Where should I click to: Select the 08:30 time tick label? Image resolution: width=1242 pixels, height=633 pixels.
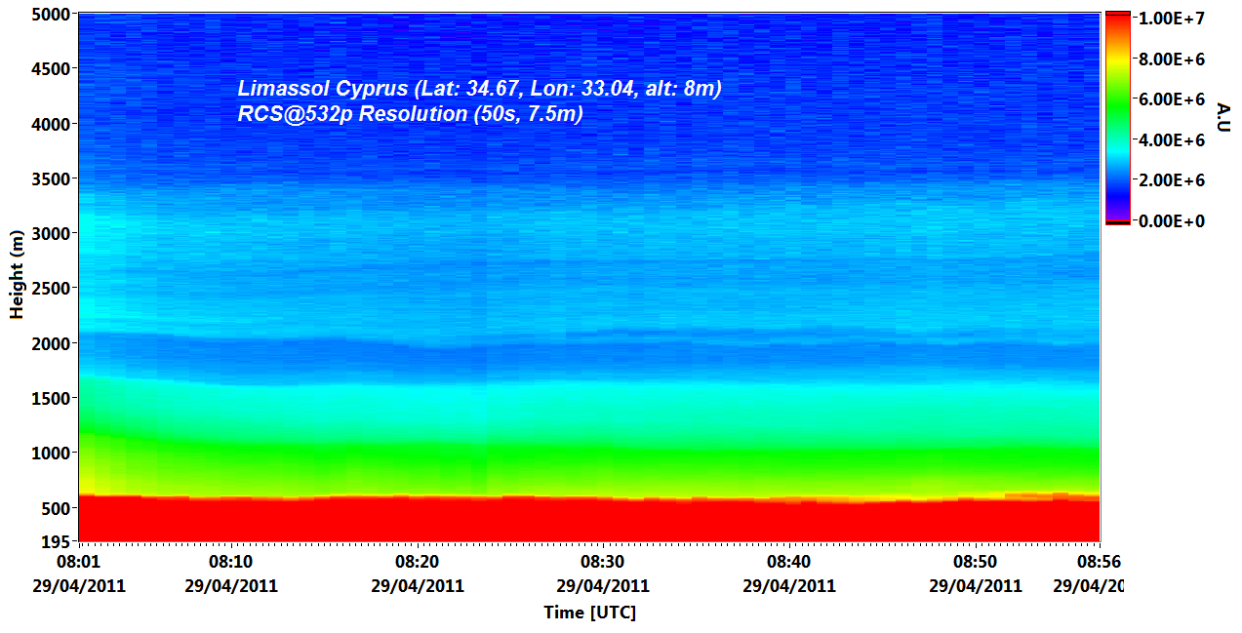603,563
